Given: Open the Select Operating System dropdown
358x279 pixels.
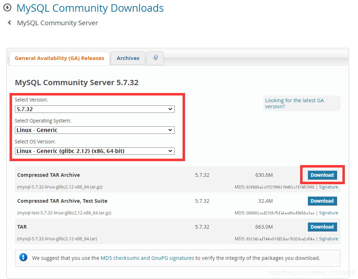Looking at the screenshot, I should click(95, 130).
